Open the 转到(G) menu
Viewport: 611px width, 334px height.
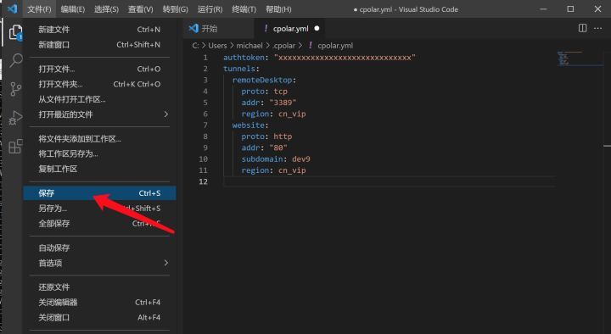pos(176,9)
